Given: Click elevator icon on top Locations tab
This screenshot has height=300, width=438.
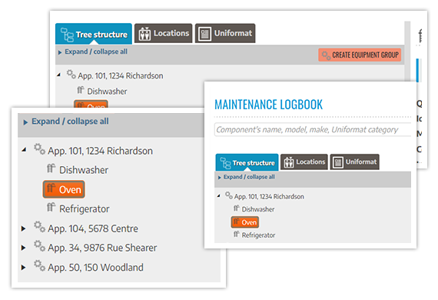Looking at the screenshot, I should click(x=144, y=34).
